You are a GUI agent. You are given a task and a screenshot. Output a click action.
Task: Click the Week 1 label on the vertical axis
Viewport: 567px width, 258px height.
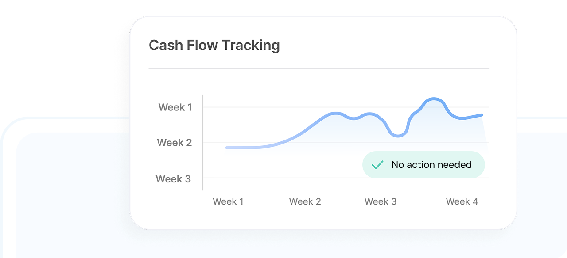[175, 107]
